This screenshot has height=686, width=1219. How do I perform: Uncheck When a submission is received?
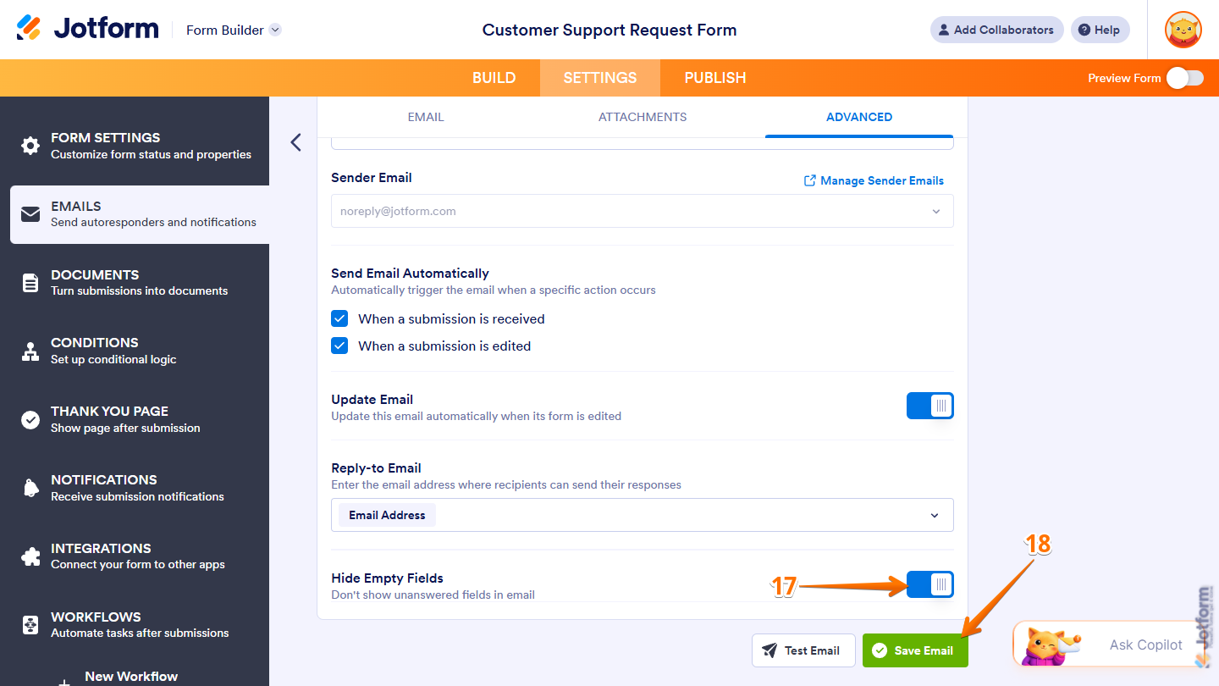coord(339,319)
